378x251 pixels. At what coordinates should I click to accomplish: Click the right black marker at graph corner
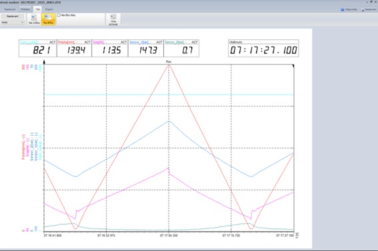coord(293,66)
